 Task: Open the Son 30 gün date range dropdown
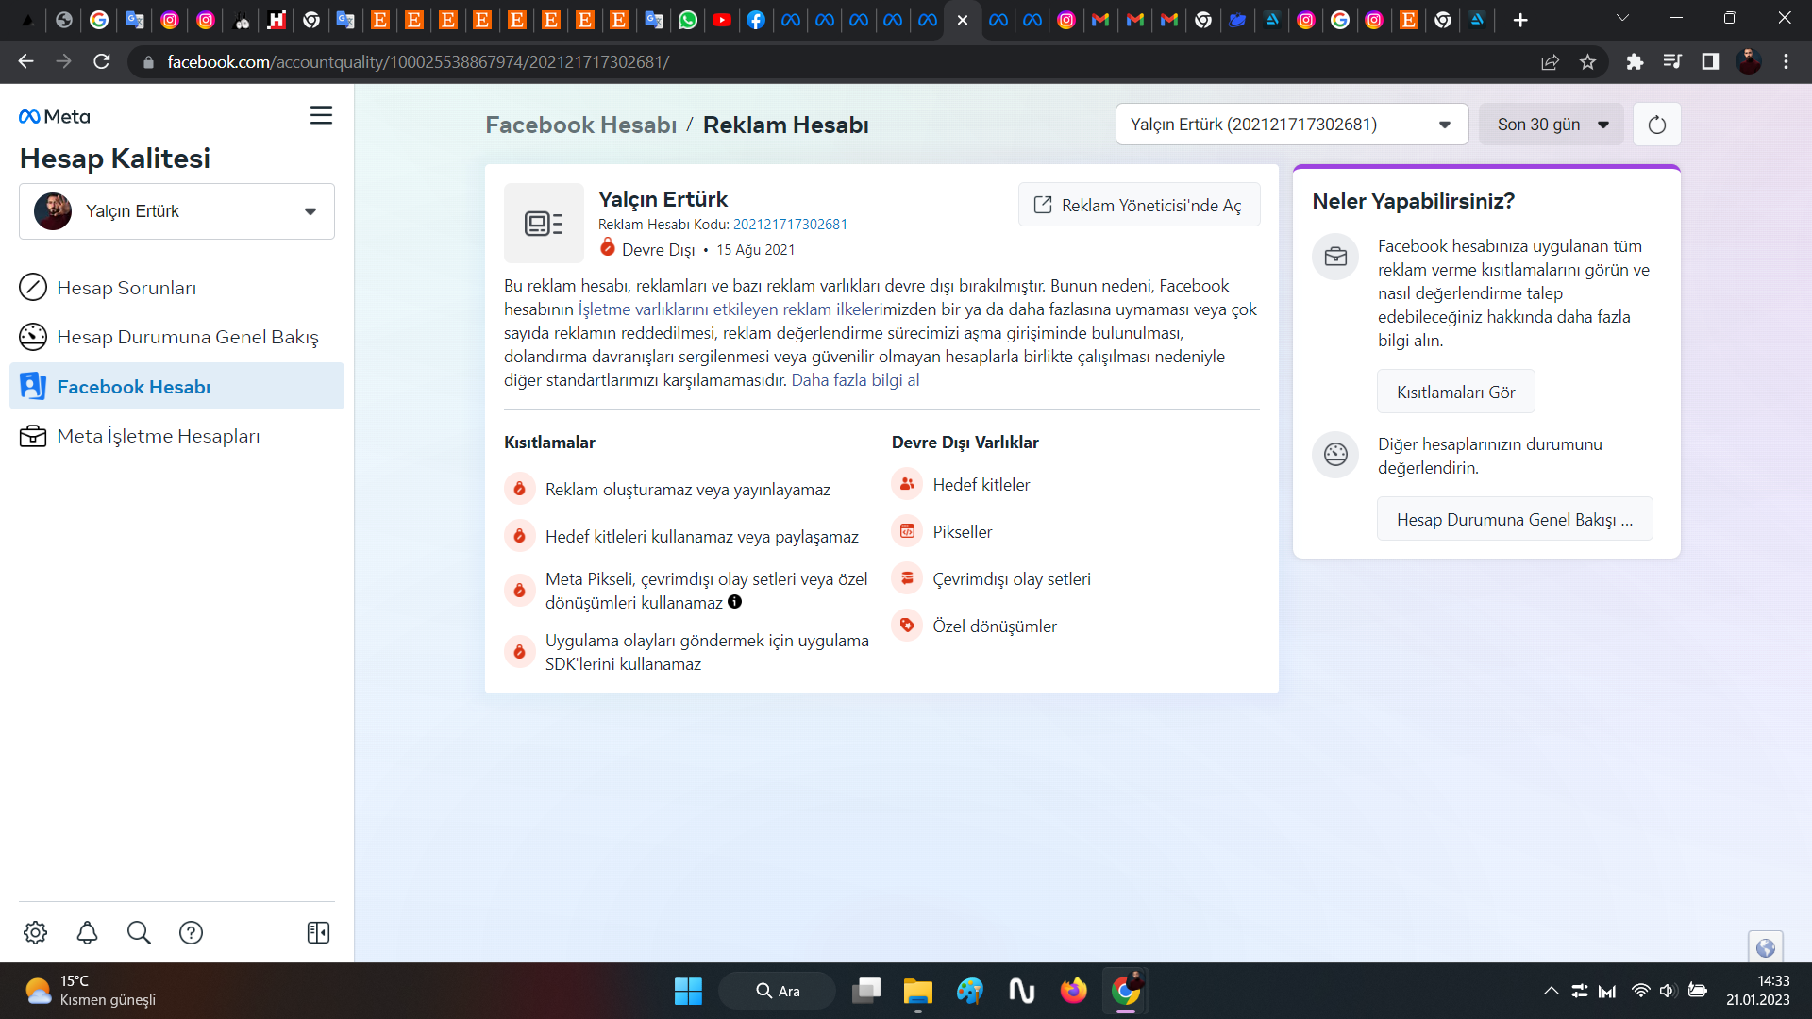pos(1552,125)
